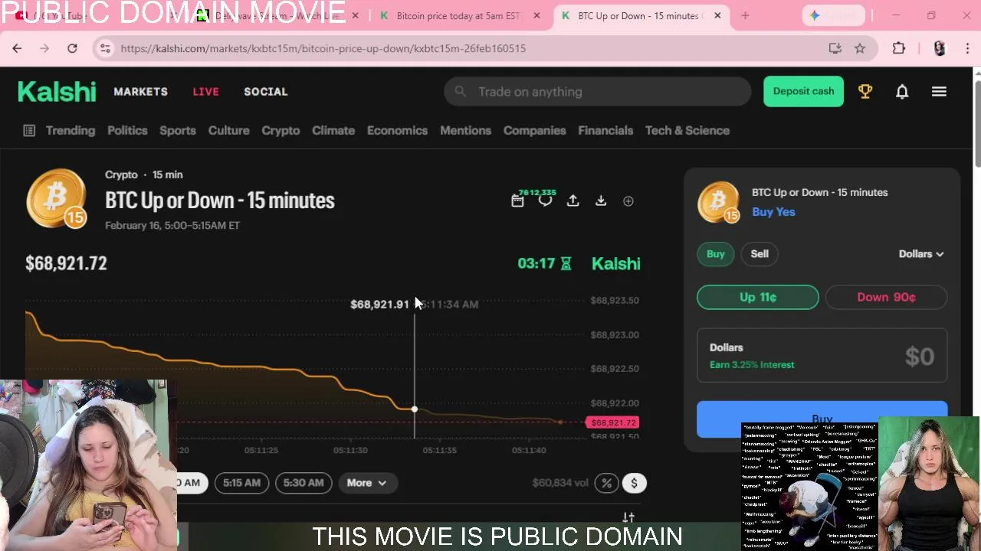This screenshot has width=981, height=551.
Task: Go to the Politics category
Action: pos(127,130)
